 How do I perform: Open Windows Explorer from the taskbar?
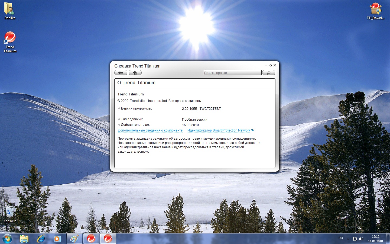click(24, 239)
